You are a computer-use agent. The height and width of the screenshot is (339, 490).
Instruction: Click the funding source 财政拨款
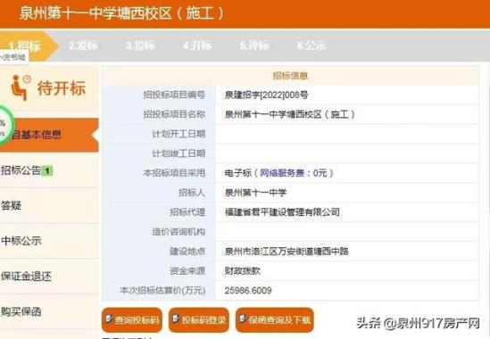pos(243,270)
